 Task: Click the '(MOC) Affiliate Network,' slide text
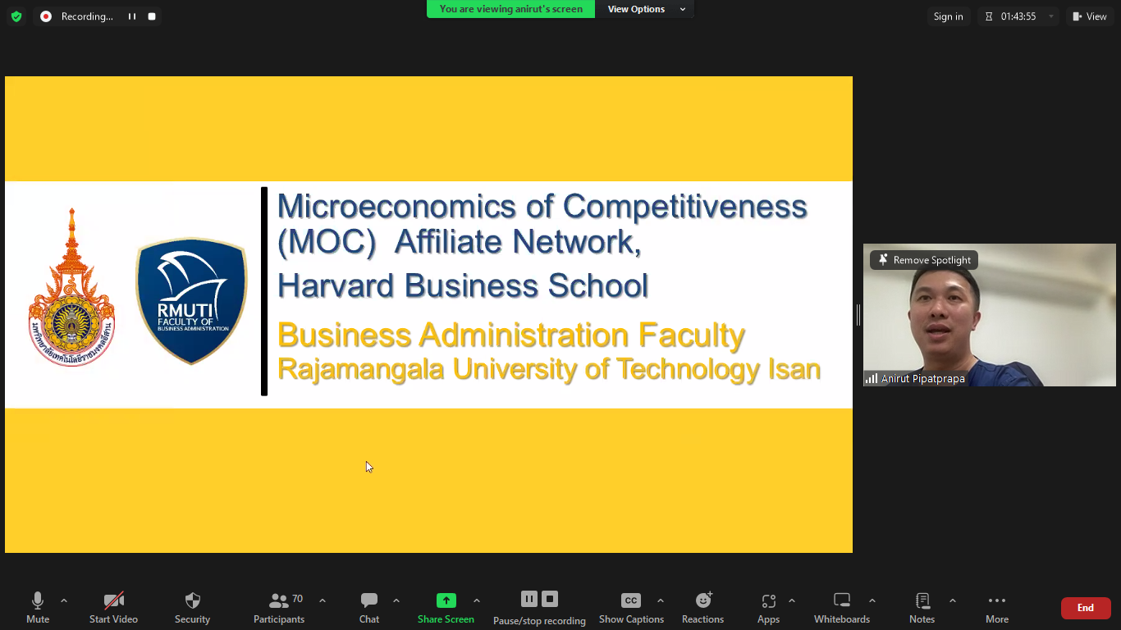[460, 242]
